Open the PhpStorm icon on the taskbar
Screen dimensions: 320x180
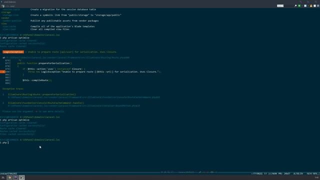pyautogui.click(x=15, y=177)
